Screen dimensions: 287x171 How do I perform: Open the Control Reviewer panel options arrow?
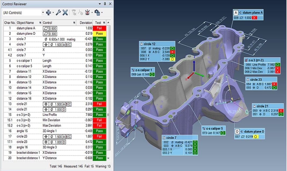coord(100,4)
